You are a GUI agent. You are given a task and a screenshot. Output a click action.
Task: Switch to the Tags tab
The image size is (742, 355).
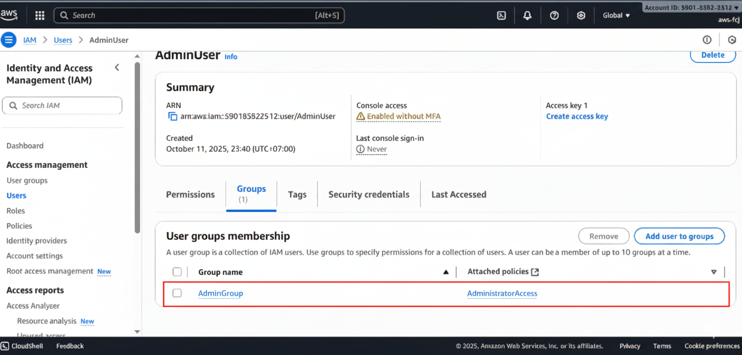pyautogui.click(x=297, y=195)
